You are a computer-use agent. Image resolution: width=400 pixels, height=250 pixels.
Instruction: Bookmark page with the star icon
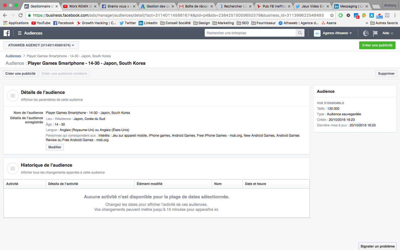click(x=332, y=15)
